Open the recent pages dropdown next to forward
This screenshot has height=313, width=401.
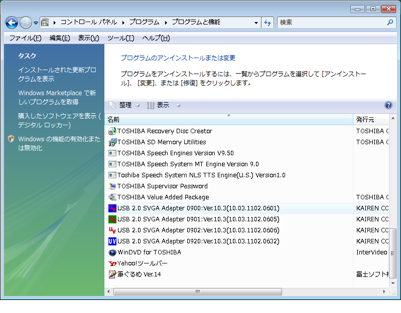[36, 23]
